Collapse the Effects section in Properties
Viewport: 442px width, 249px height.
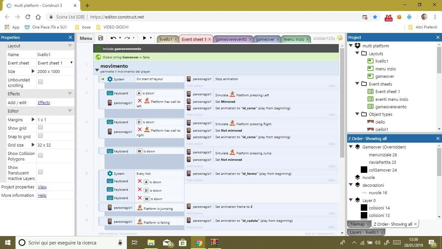pyautogui.click(x=70, y=94)
